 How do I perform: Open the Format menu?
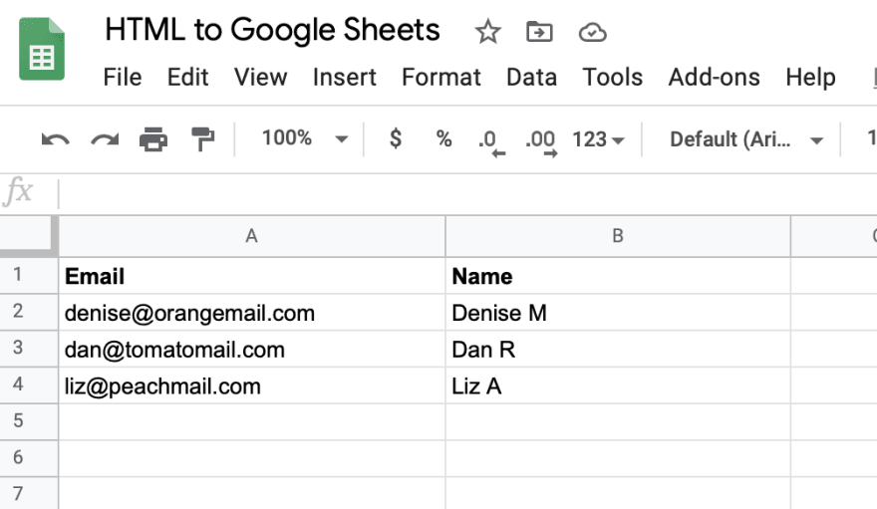[441, 77]
